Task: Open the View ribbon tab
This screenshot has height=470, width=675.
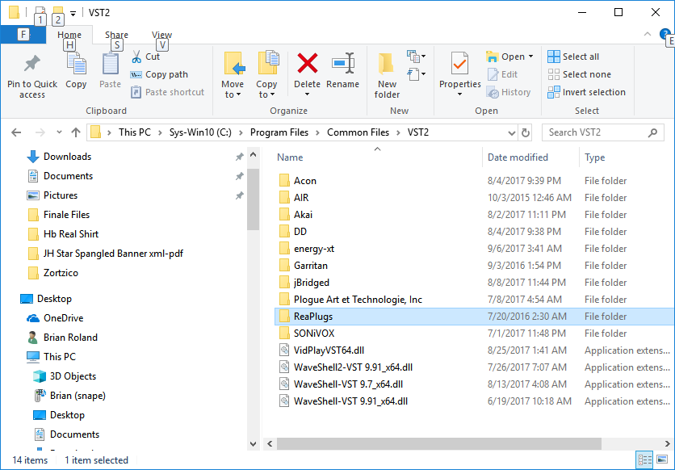Action: click(161, 35)
